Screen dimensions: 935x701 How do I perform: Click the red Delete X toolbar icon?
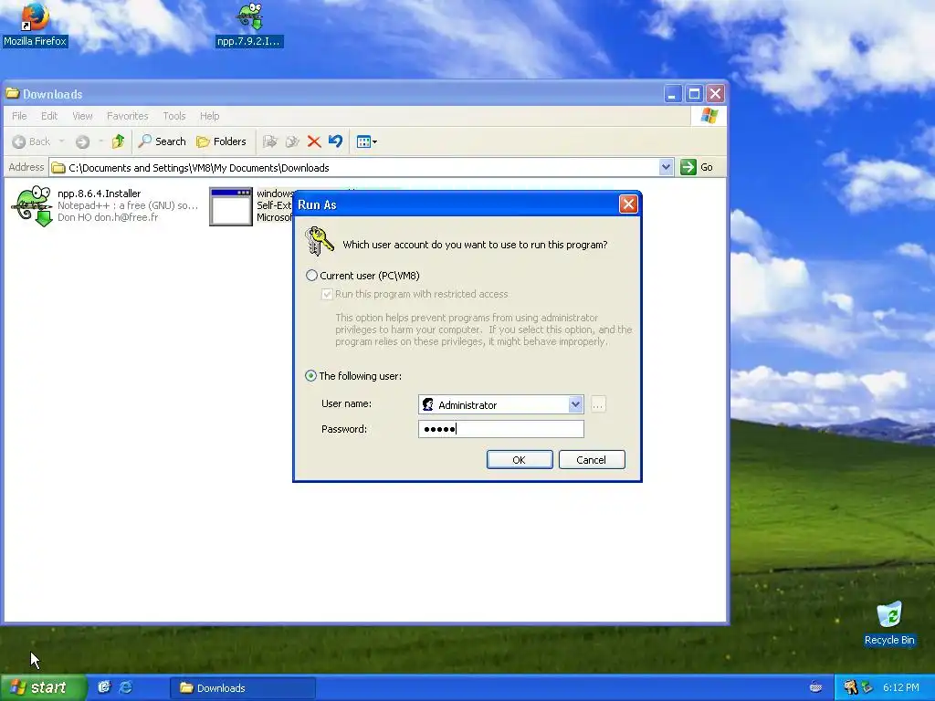coord(314,141)
